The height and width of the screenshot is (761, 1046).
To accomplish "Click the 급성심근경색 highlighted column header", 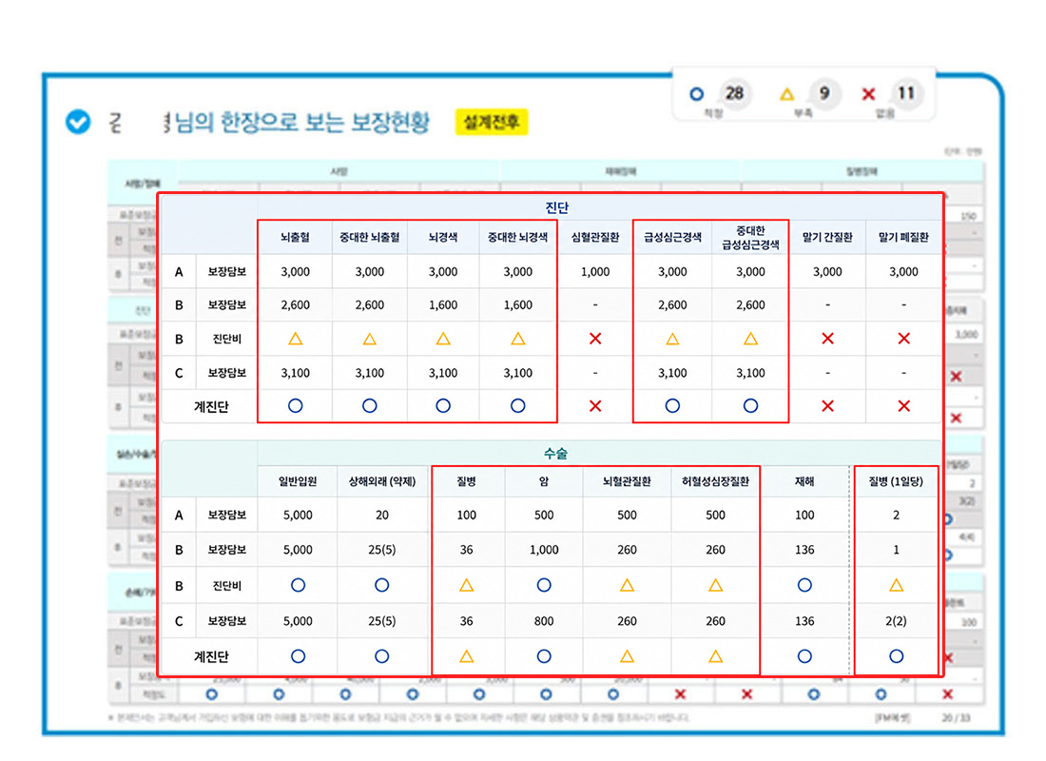I will coord(673,237).
